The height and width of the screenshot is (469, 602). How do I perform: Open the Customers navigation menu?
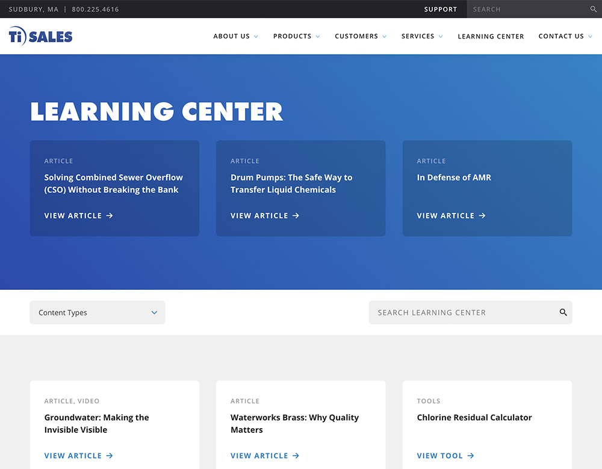click(356, 36)
